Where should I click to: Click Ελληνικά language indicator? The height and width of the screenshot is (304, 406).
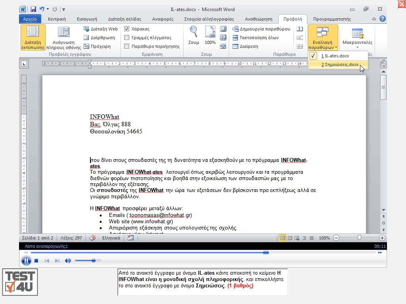click(111, 238)
